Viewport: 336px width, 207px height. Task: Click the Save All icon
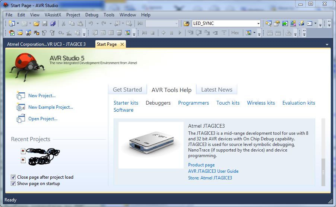point(53,23)
